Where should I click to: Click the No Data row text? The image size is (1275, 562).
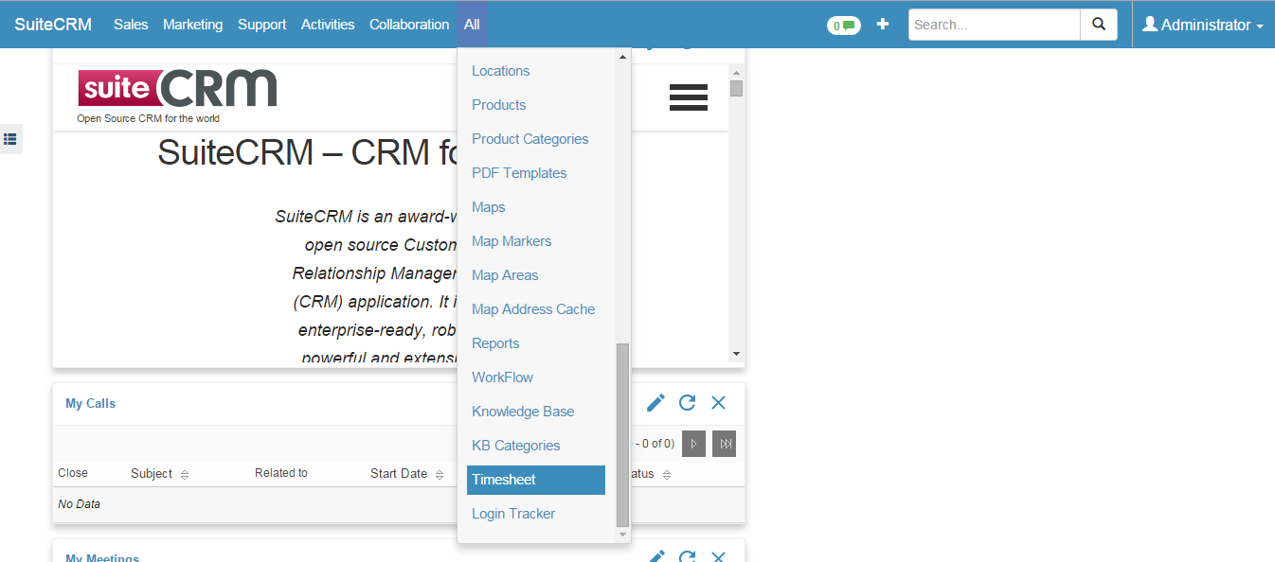pyautogui.click(x=79, y=504)
